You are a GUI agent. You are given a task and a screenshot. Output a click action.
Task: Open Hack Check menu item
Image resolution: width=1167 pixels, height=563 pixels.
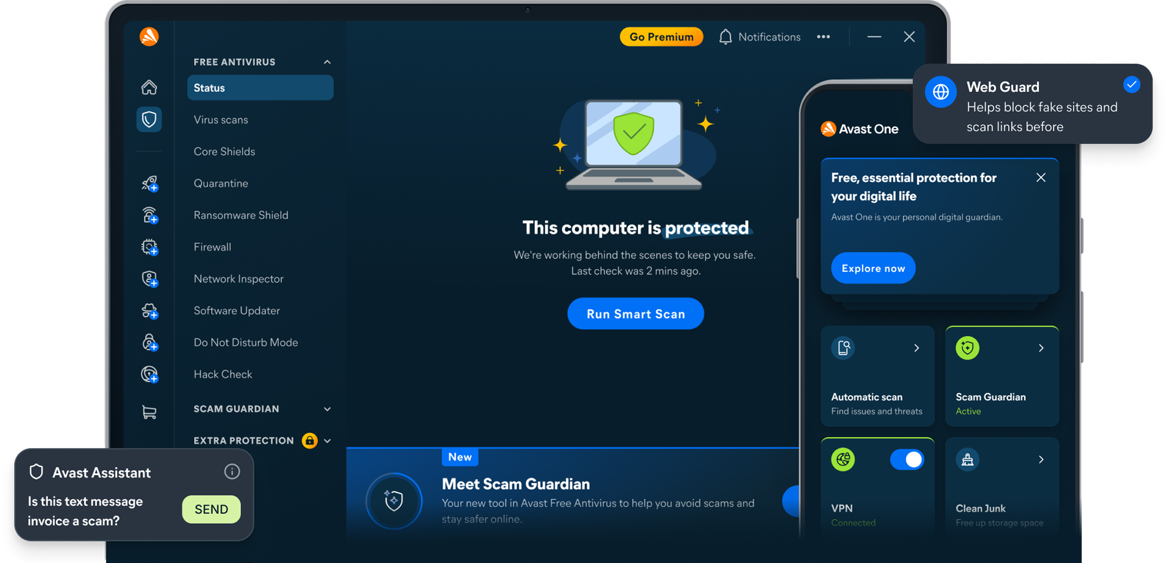[x=223, y=374]
